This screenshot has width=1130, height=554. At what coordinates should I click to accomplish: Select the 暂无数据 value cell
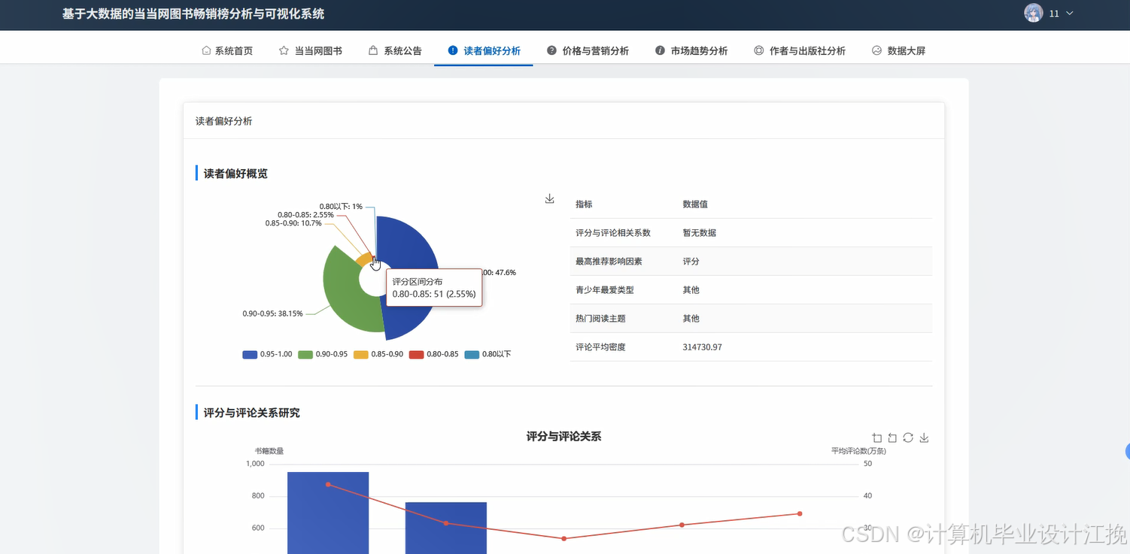click(699, 233)
